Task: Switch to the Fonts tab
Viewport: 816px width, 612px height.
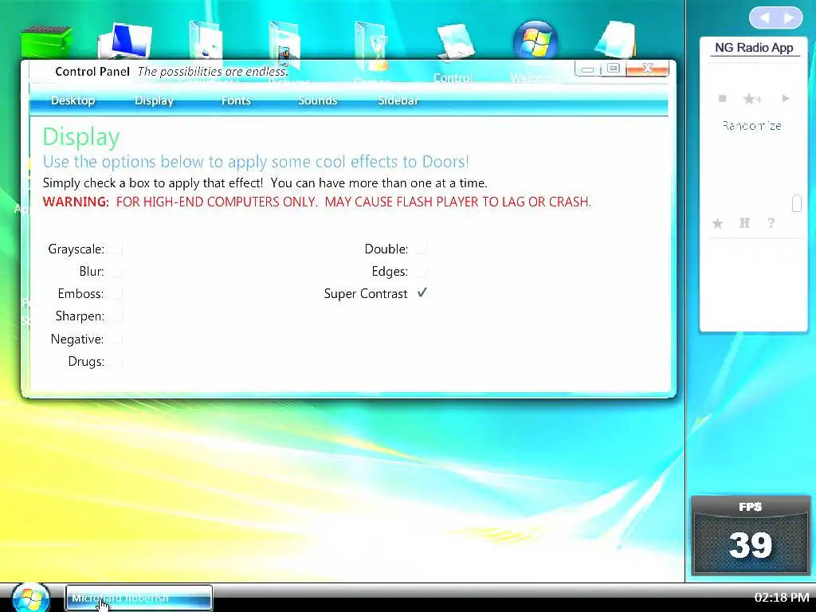Action: (x=236, y=100)
